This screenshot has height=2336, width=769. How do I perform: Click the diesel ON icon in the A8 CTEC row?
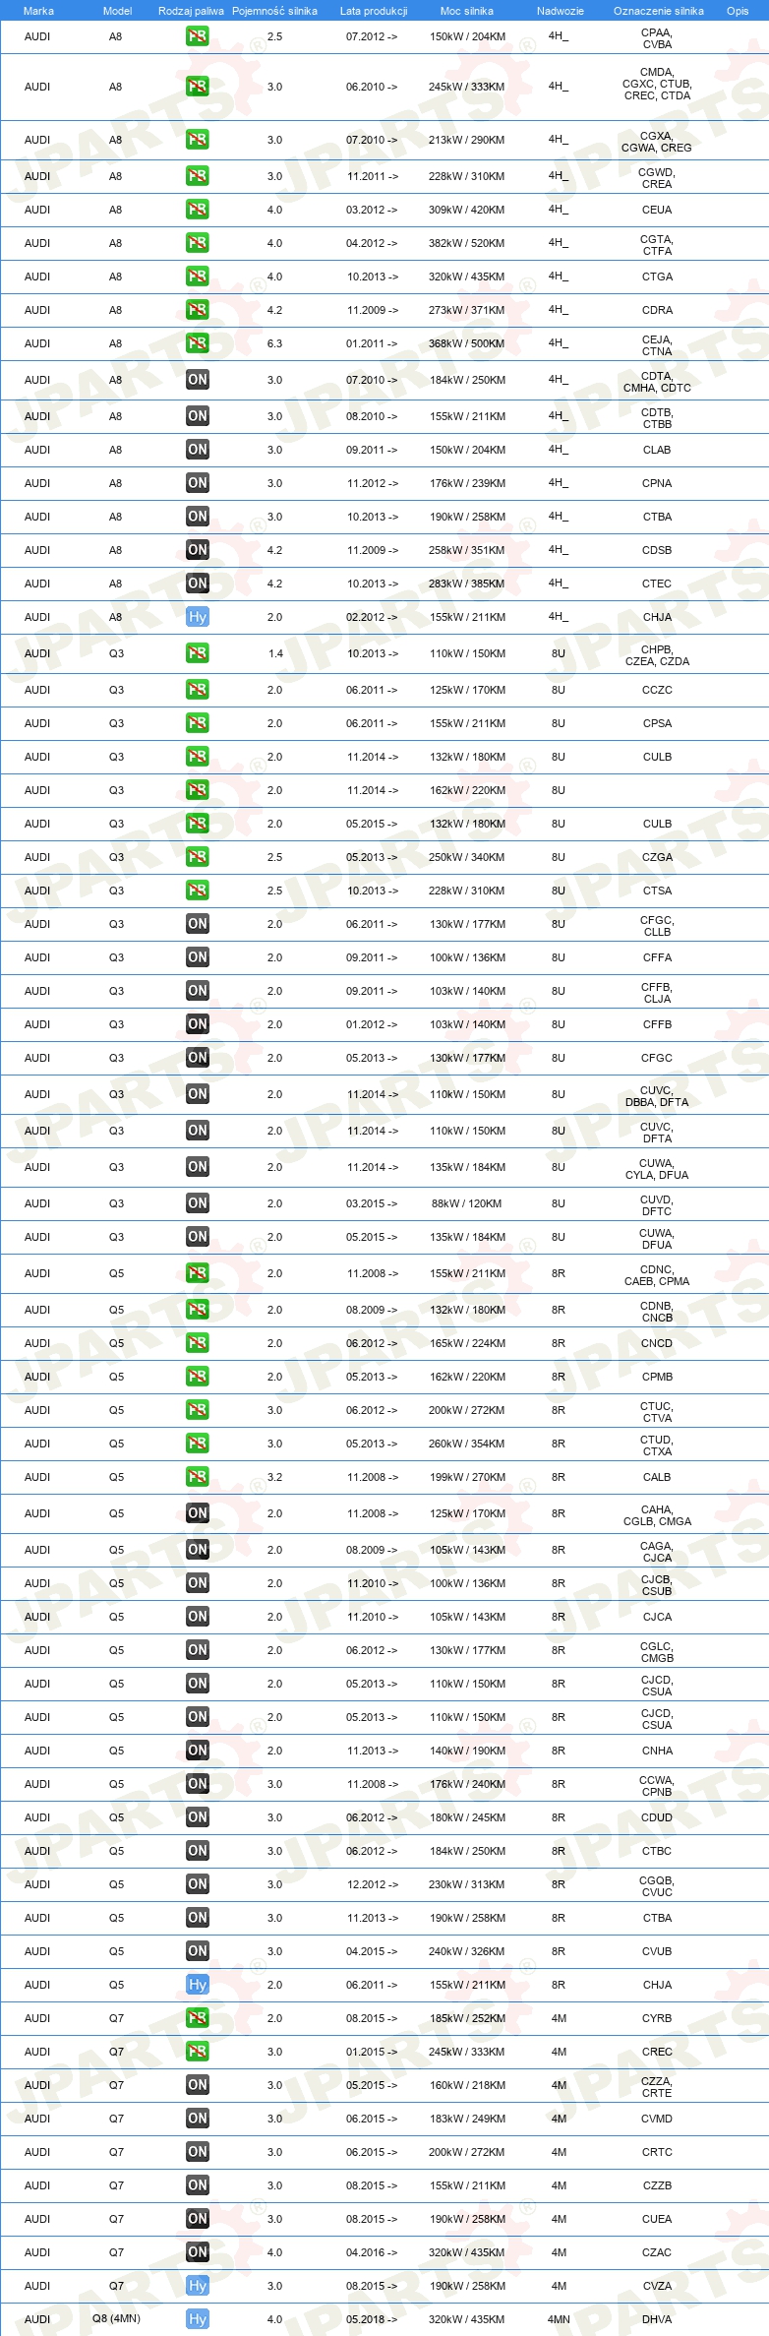198,584
